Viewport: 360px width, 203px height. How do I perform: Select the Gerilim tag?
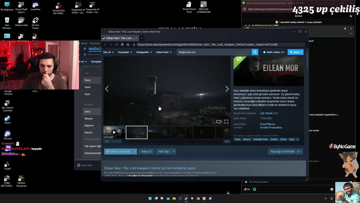[x=274, y=139]
